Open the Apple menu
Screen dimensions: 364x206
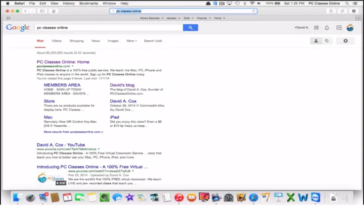pos(8,3)
